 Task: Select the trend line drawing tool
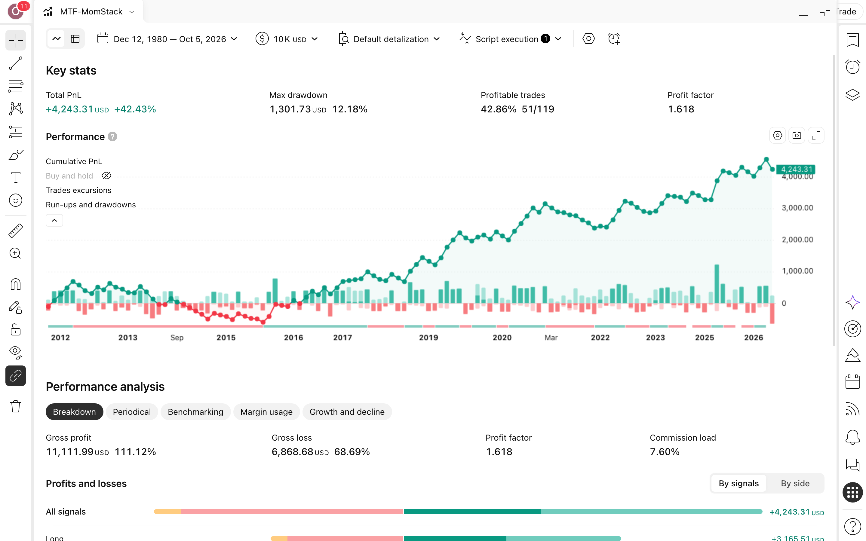pos(16,63)
